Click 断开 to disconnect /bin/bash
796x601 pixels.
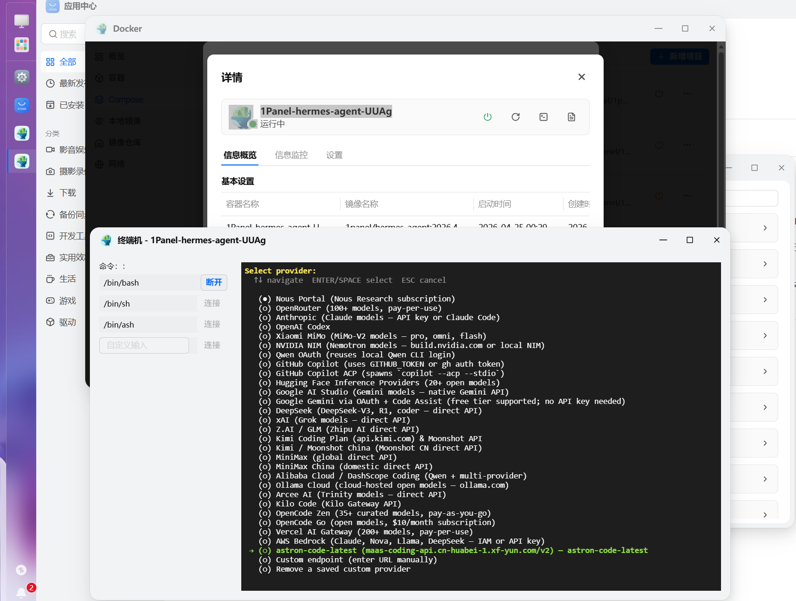coord(214,282)
